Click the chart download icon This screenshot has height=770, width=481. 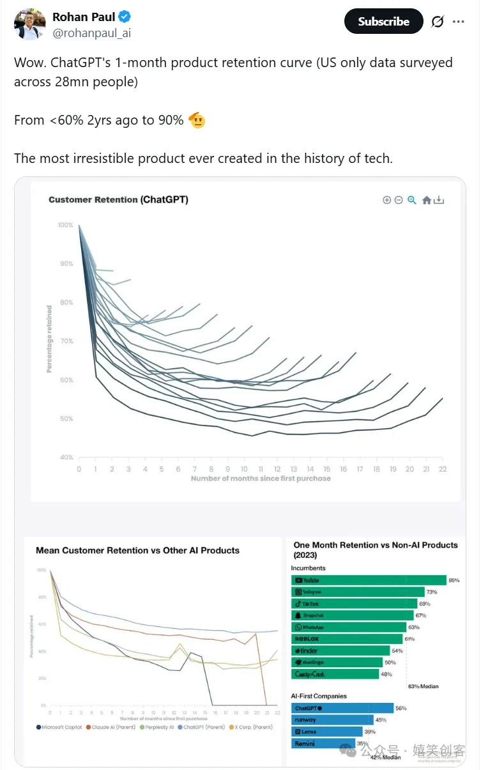[439, 200]
